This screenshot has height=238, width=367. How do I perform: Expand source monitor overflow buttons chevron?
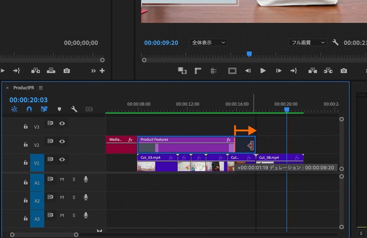(93, 71)
